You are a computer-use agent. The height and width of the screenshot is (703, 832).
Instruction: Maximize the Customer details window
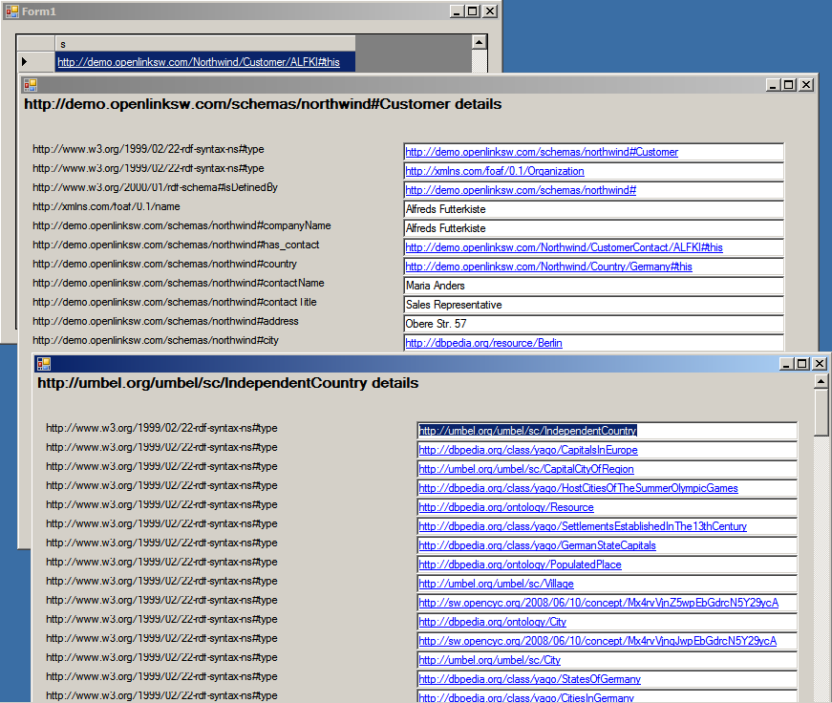(789, 84)
